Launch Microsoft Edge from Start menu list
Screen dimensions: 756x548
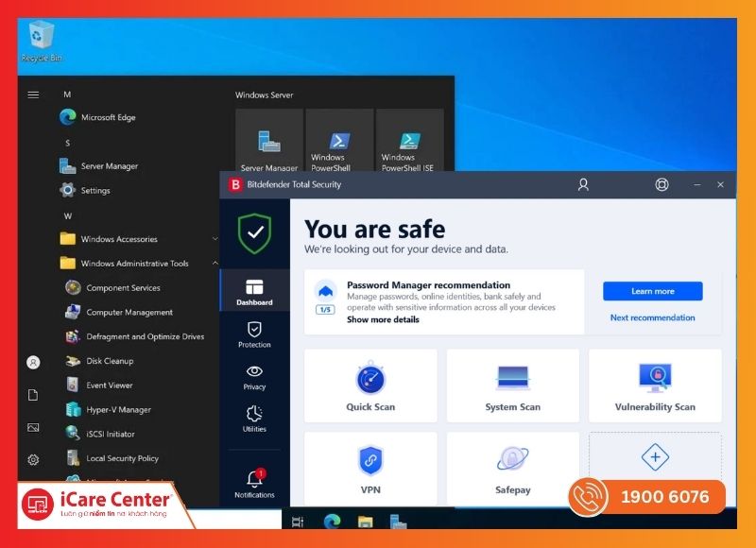(97, 117)
